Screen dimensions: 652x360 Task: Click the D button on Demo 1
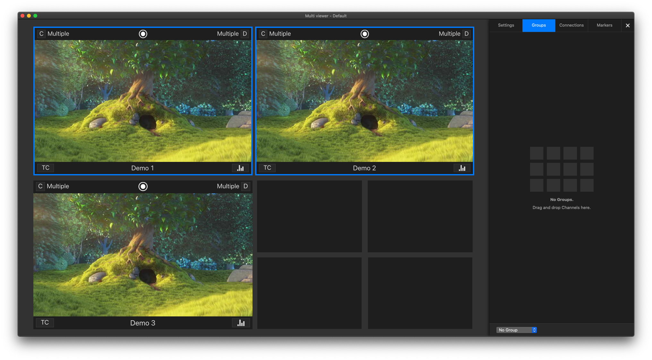(x=245, y=34)
